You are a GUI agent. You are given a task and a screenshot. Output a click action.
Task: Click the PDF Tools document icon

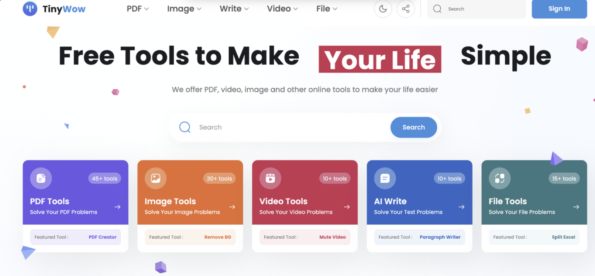tap(41, 178)
